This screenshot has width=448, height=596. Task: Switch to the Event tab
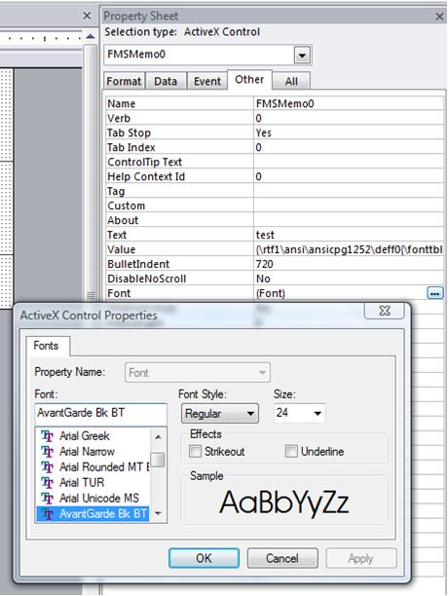point(207,82)
